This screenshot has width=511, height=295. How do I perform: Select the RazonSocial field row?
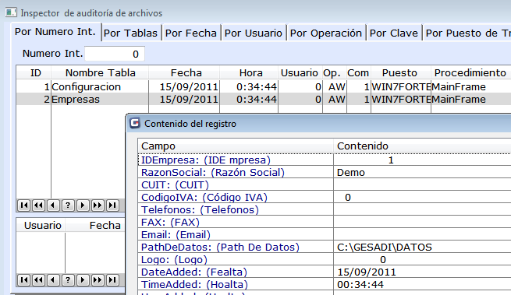pos(325,172)
